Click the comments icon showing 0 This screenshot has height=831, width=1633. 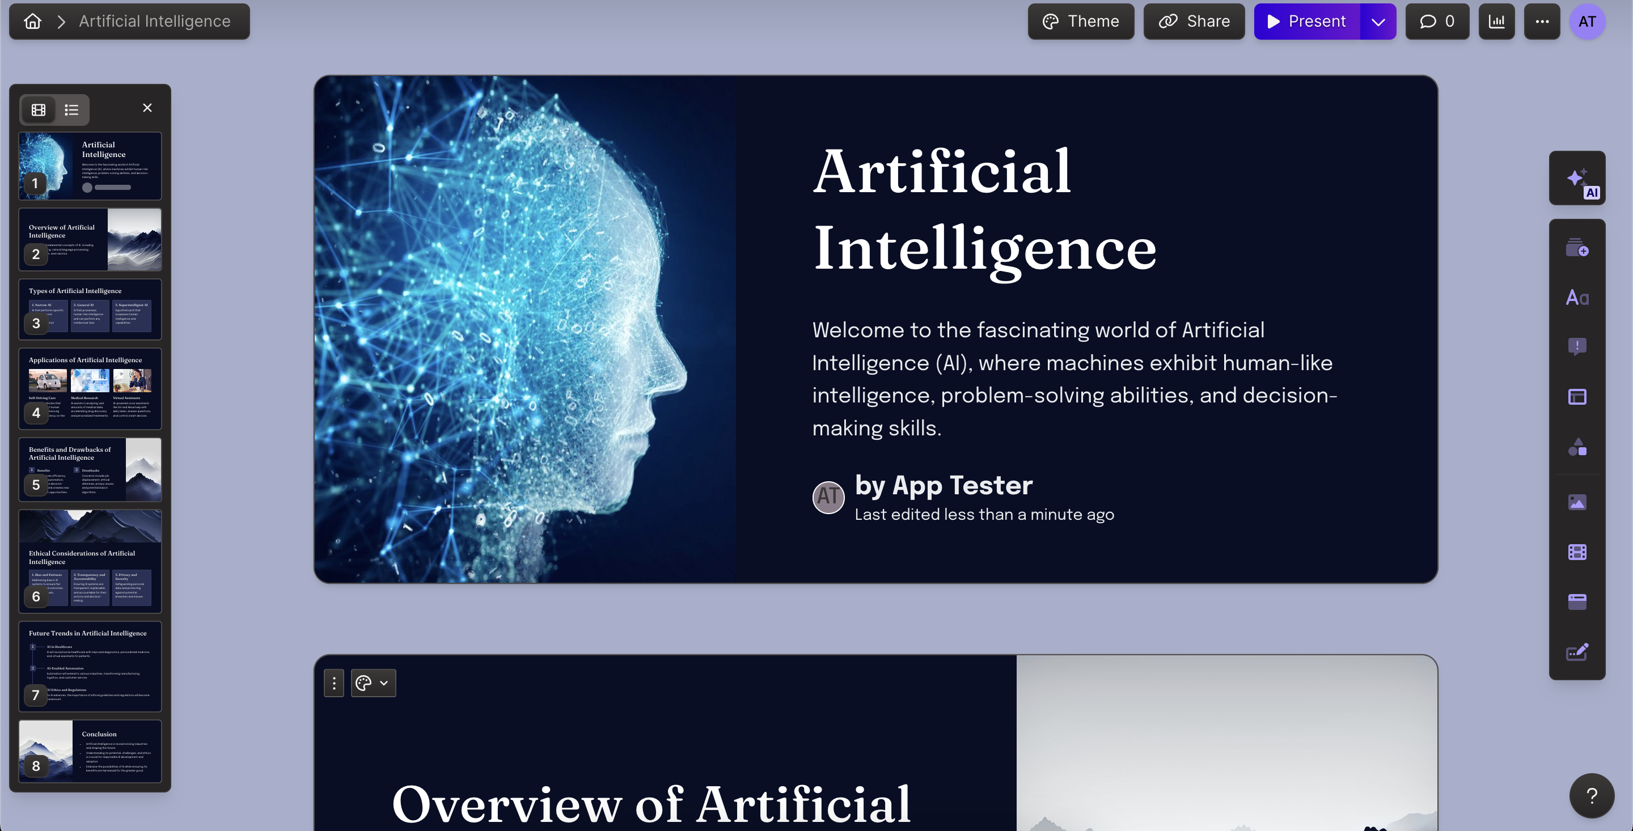[x=1436, y=20]
